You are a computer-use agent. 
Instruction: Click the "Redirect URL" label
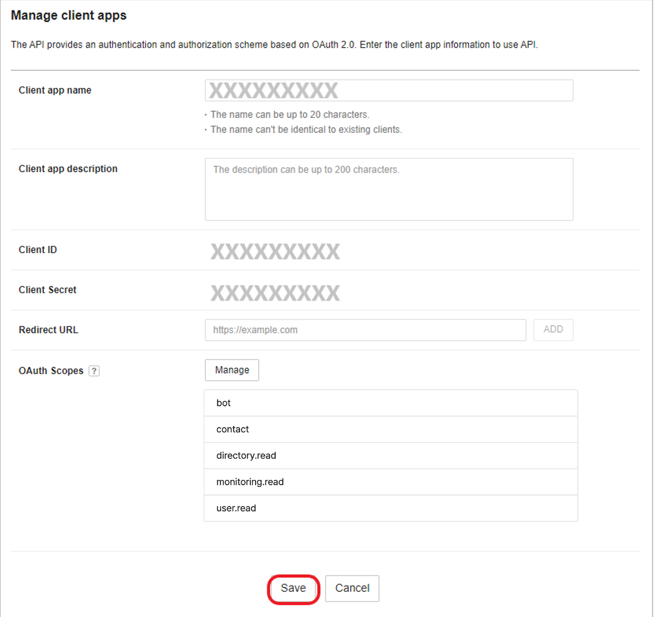point(48,330)
